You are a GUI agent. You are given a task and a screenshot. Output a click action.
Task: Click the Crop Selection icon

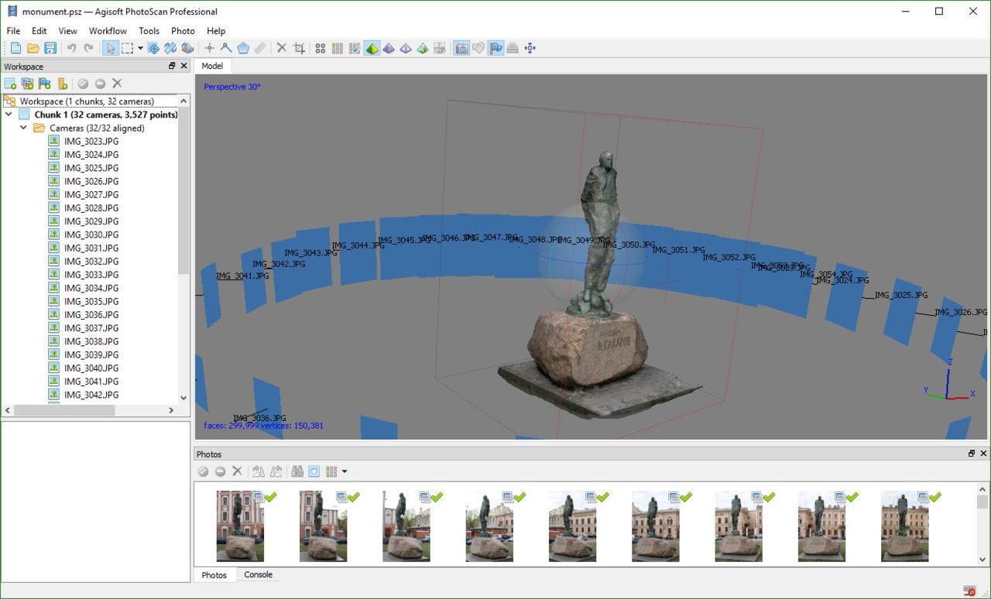[299, 48]
